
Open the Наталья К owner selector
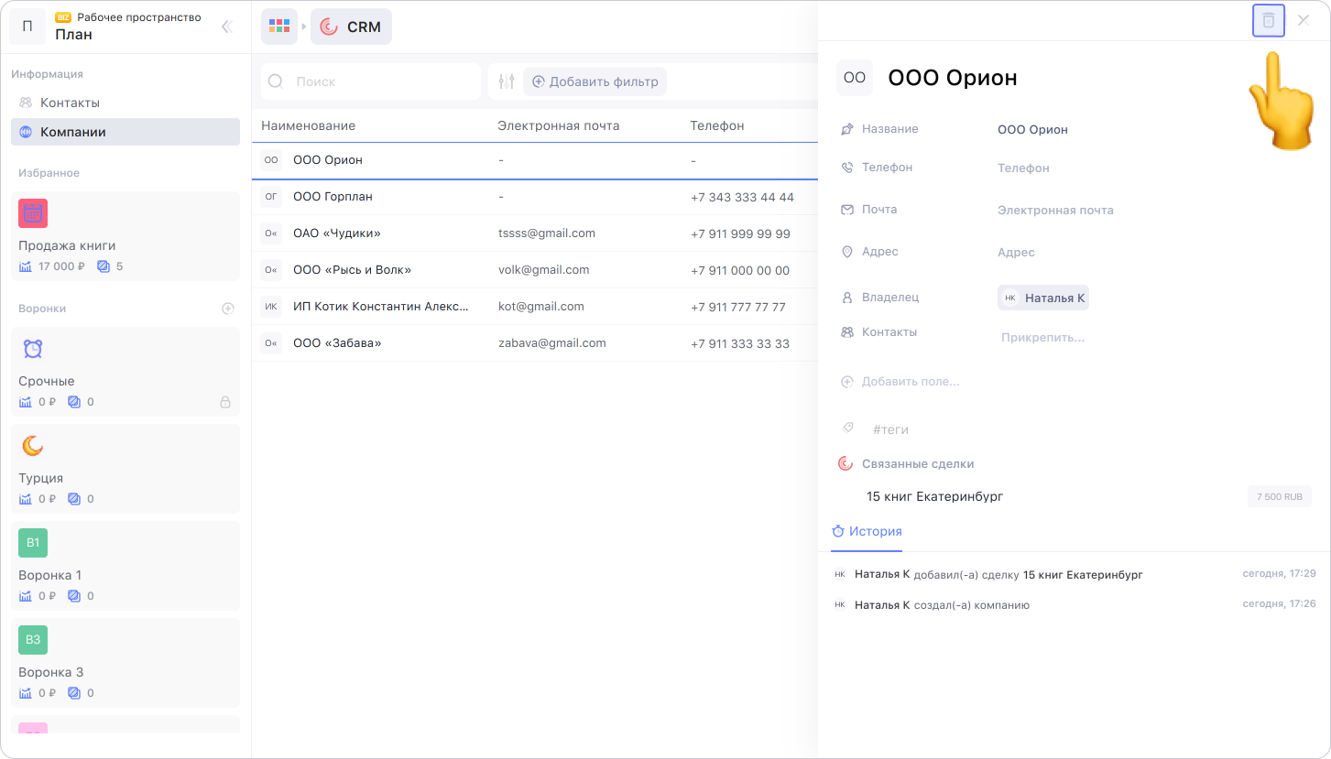(1043, 298)
